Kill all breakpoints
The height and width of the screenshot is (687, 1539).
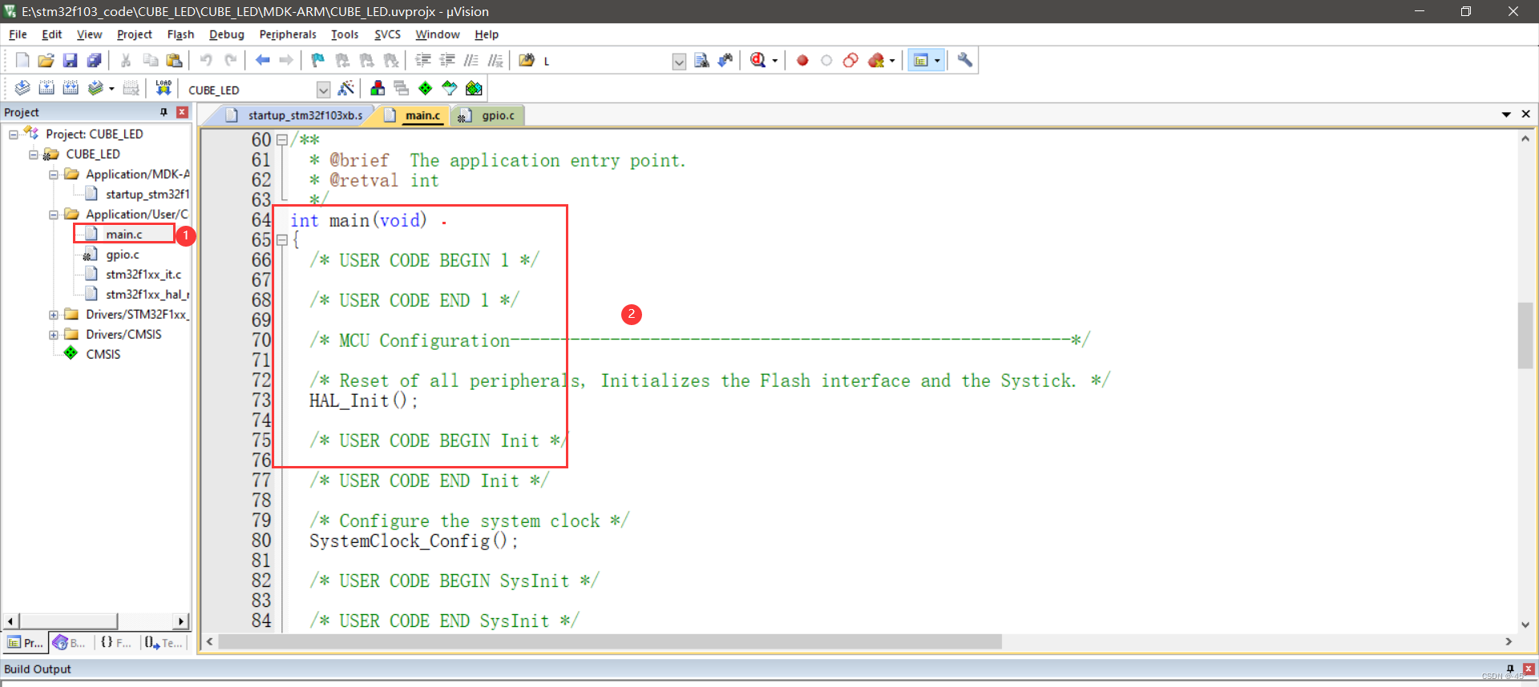tap(875, 60)
